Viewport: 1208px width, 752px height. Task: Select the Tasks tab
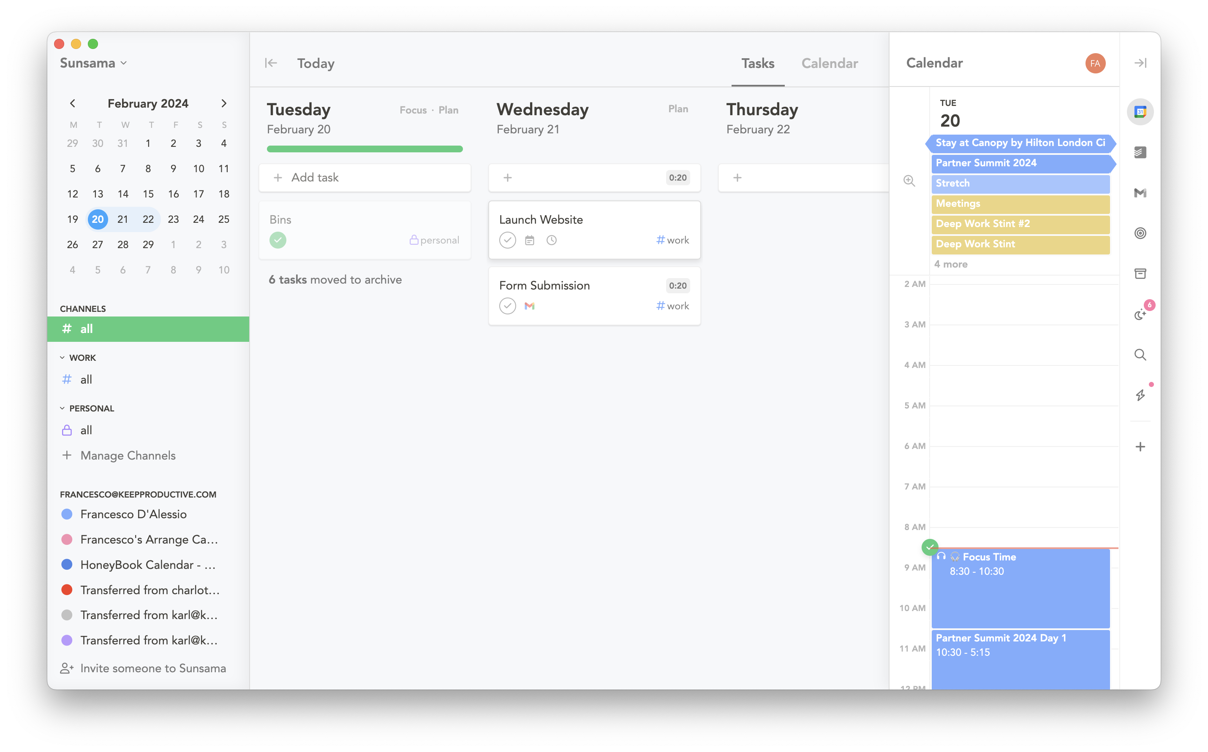coord(758,63)
